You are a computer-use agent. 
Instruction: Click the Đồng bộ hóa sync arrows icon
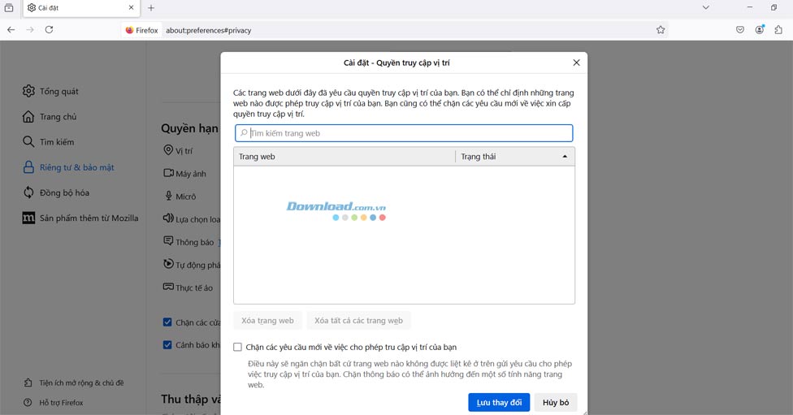click(28, 192)
